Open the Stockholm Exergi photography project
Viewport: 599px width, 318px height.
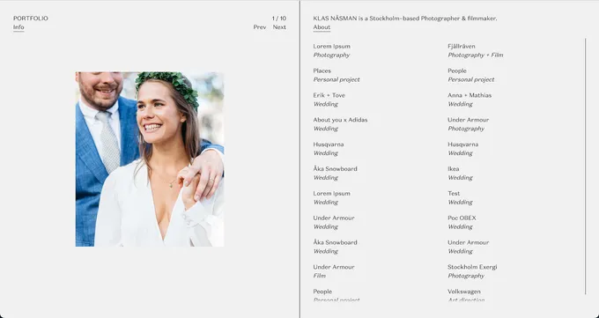[x=472, y=271]
